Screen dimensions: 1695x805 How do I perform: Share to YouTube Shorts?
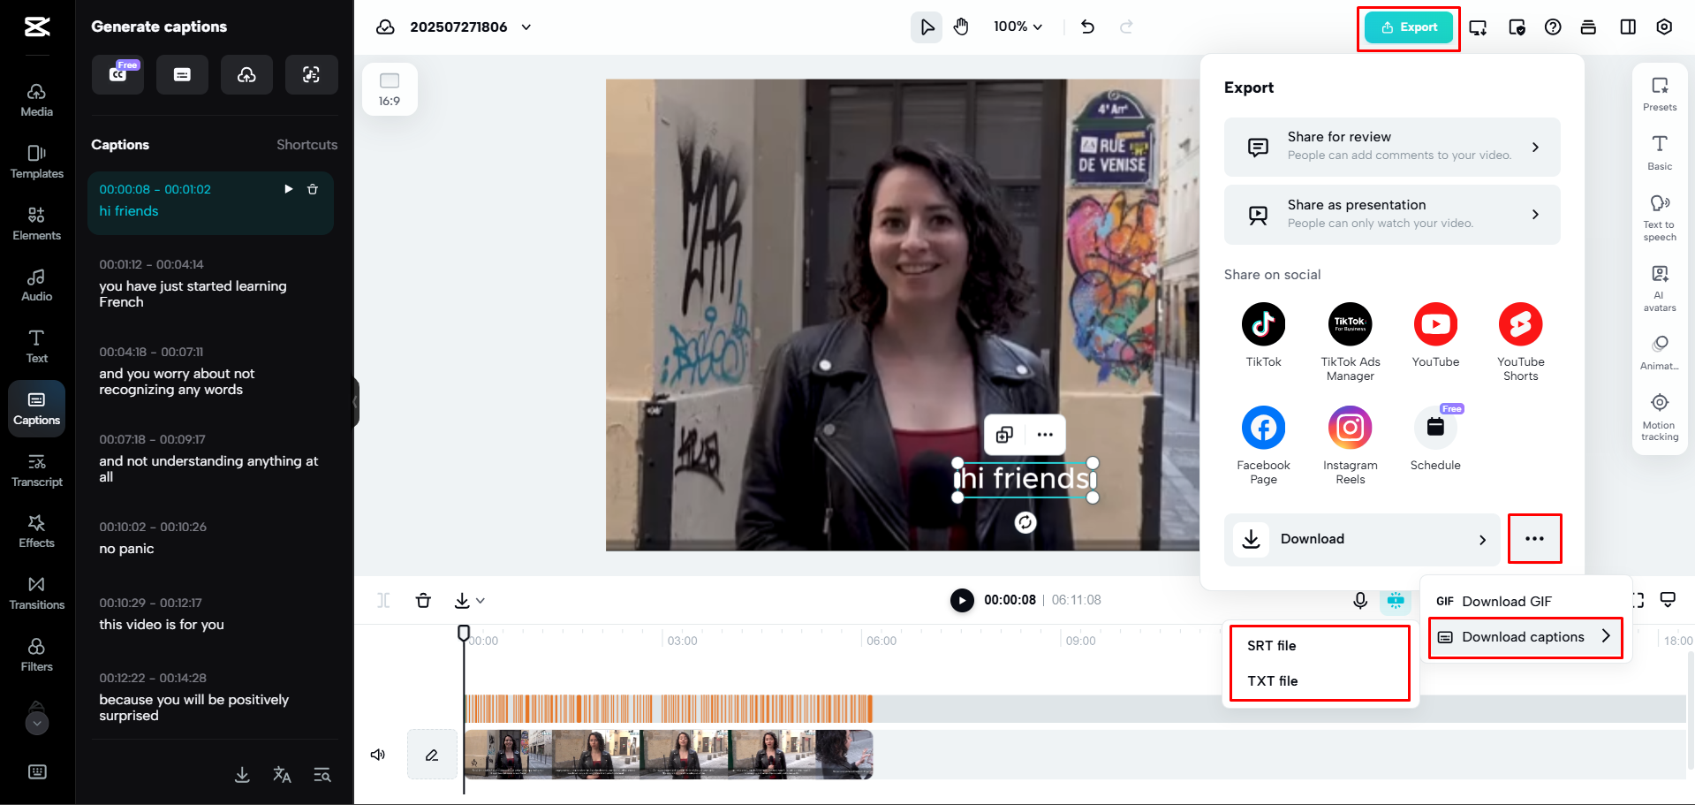click(1520, 343)
